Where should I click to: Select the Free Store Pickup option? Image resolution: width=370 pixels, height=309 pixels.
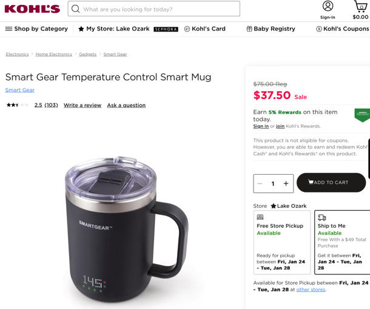[282, 242]
